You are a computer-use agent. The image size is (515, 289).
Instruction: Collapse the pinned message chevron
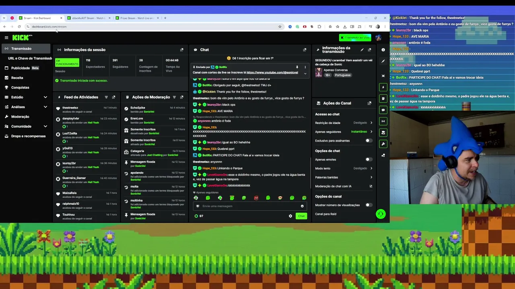click(305, 73)
